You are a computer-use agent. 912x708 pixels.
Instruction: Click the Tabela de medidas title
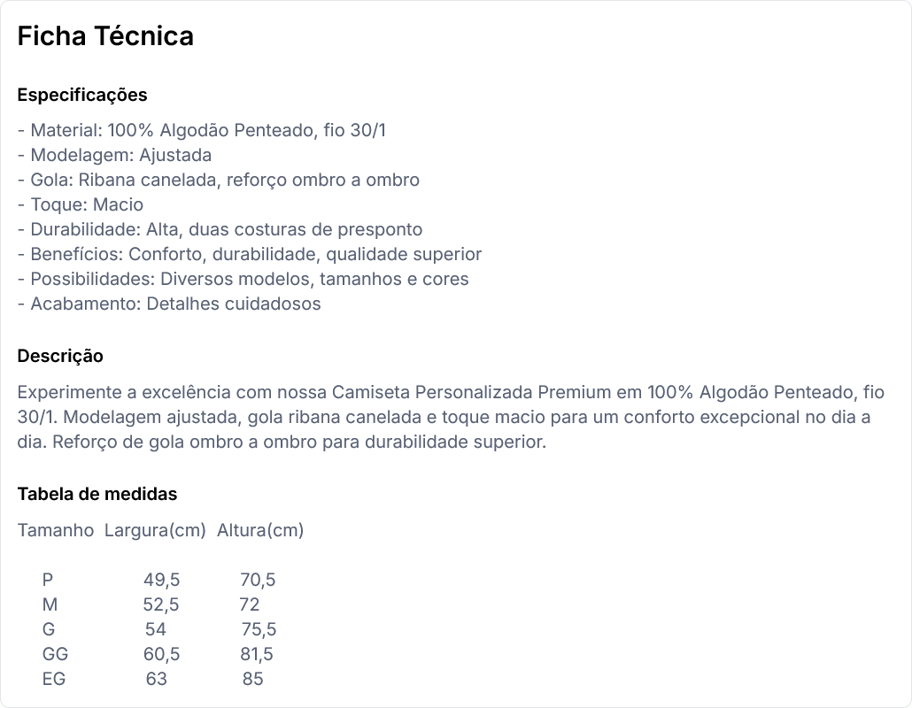pyautogui.click(x=97, y=495)
